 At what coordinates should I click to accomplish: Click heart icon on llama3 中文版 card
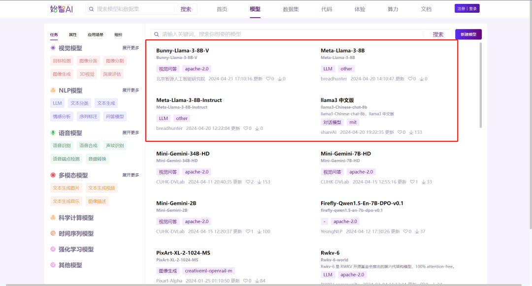pos(399,132)
